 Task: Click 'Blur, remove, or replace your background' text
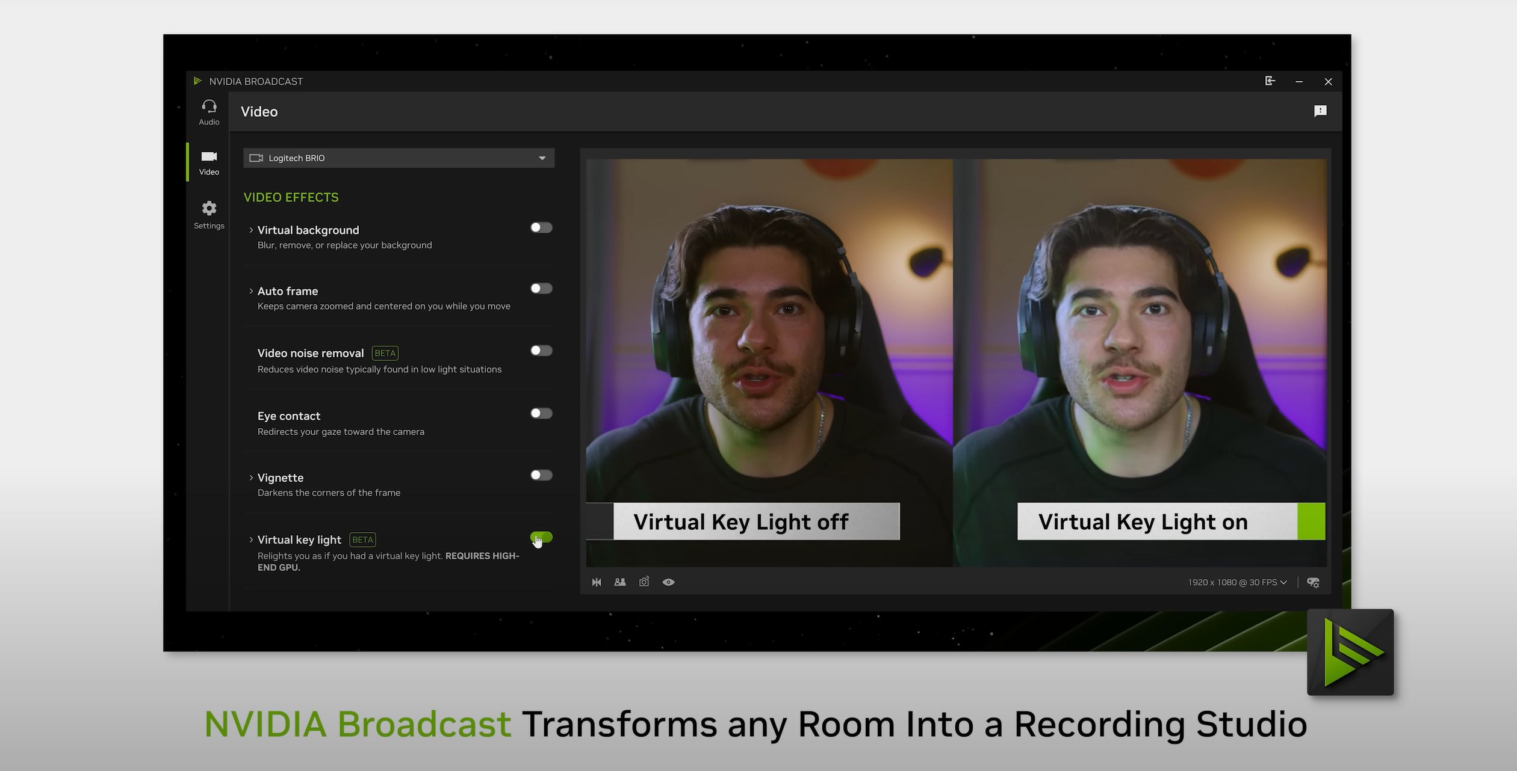point(344,245)
